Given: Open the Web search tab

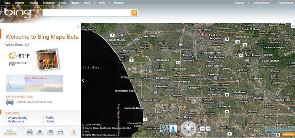Looking at the screenshot, I should [x=7, y=3].
